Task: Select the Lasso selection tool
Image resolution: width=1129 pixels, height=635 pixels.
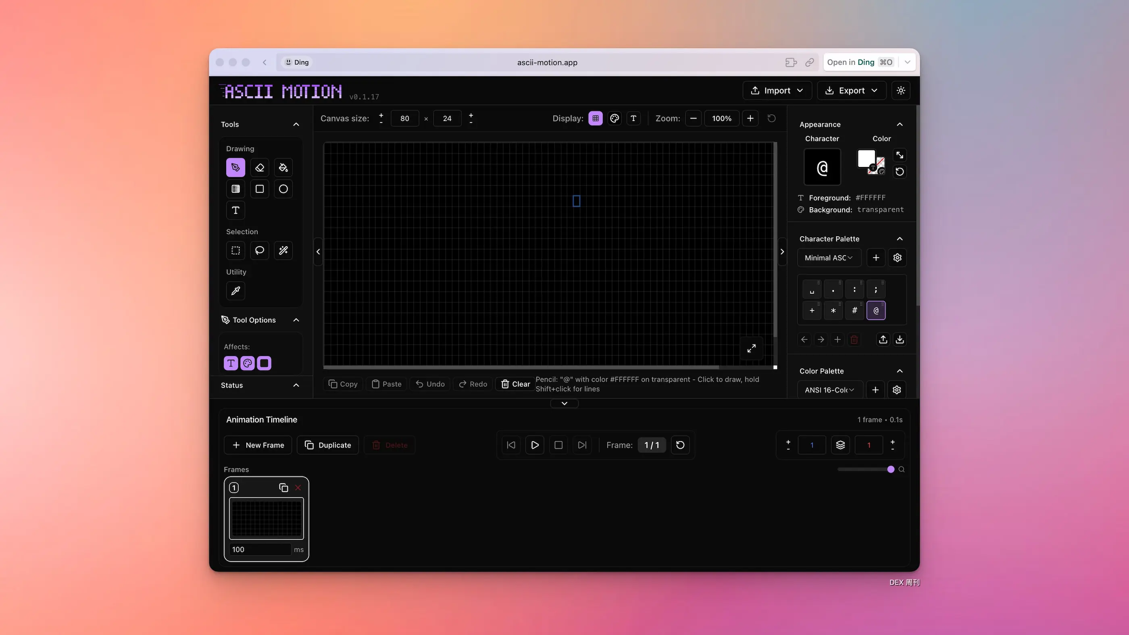Action: (259, 250)
